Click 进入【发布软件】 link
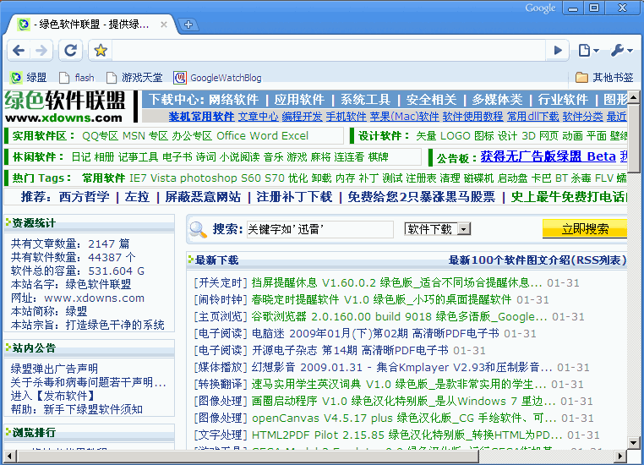The width and height of the screenshot is (644, 465). point(54,396)
